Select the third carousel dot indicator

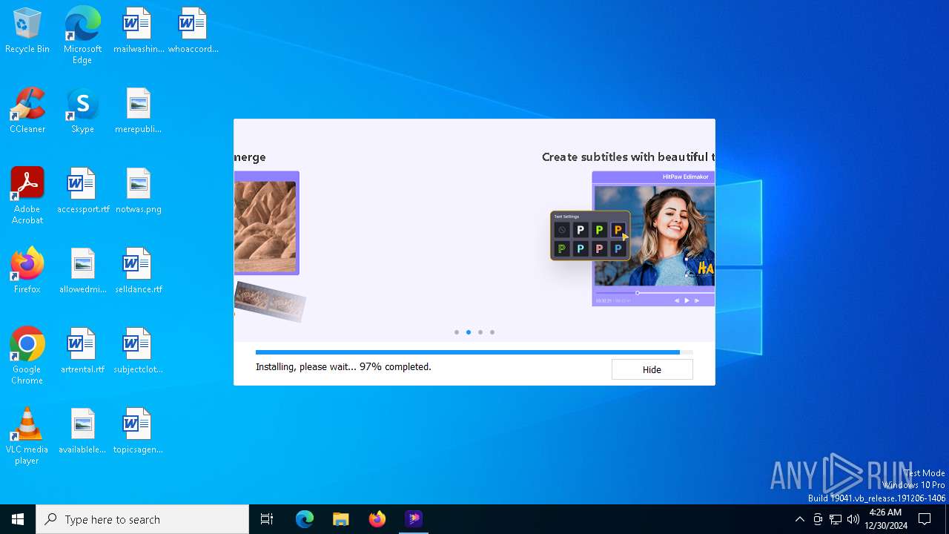480,332
